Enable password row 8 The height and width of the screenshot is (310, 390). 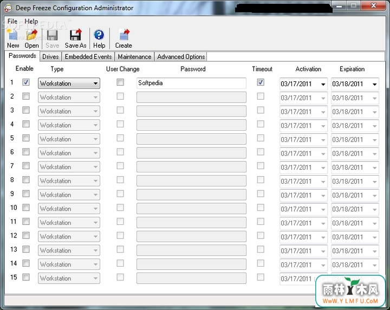pyautogui.click(x=26, y=179)
